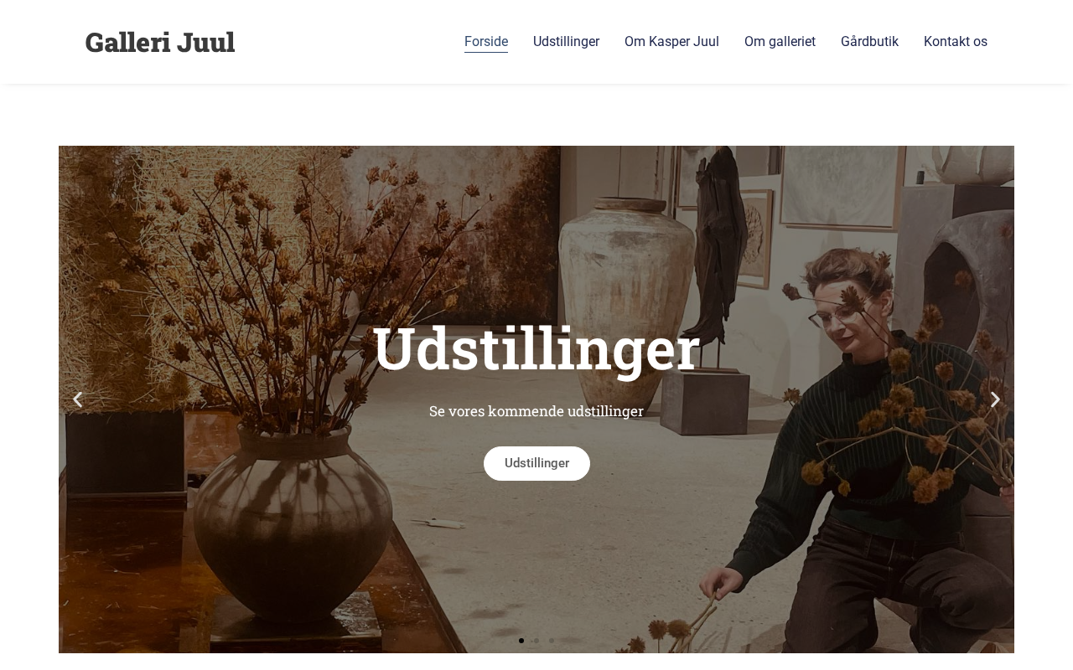
Task: Open the Forside menu item
Action: [x=486, y=42]
